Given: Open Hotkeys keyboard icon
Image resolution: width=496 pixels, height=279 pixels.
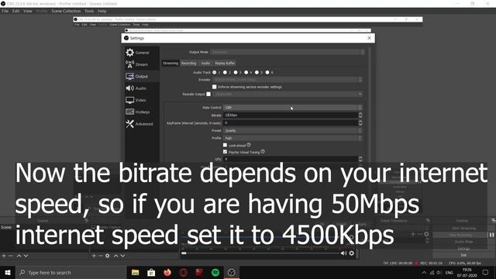Looking at the screenshot, I should point(129,112).
